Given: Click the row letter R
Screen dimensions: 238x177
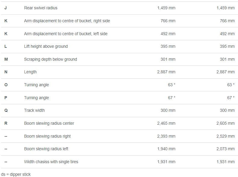Looking at the screenshot, I should coord(6,123).
